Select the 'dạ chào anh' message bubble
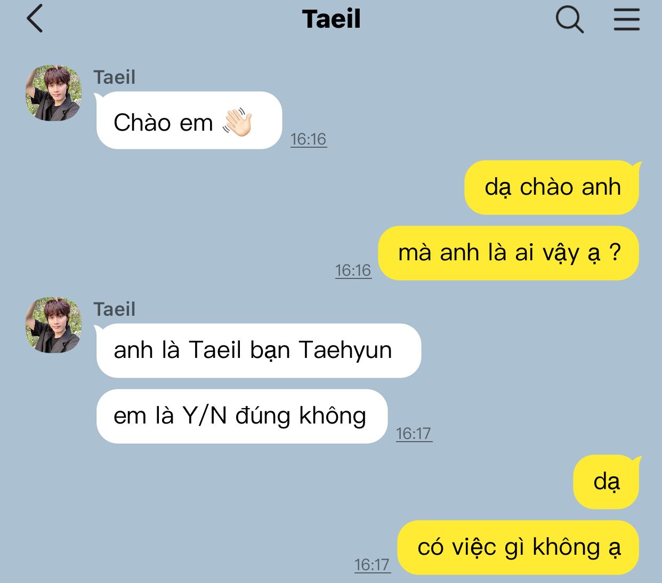Viewport: 662px width, 583px height. 552,188
